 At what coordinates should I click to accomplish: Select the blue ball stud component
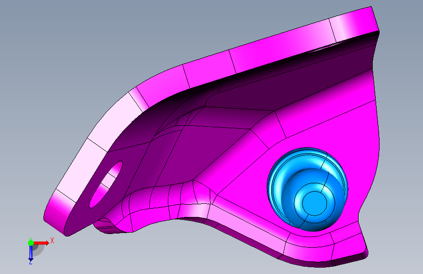click(x=307, y=189)
